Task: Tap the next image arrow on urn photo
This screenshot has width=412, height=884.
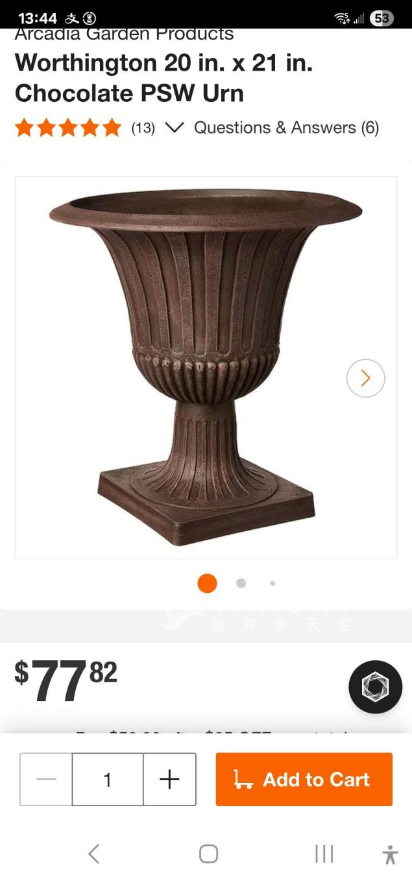Action: coord(365,378)
